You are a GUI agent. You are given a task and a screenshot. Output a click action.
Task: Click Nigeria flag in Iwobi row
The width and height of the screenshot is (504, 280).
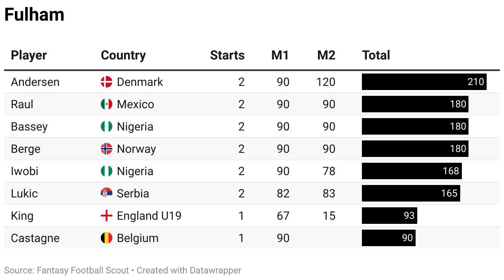coord(107,171)
